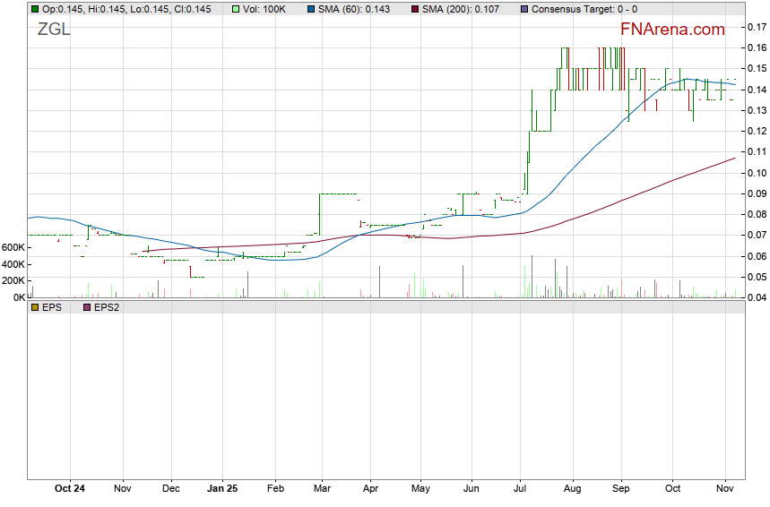Screen dimensions: 770x507
Task: Click the ZGL ticker symbol label
Action: pos(54,29)
